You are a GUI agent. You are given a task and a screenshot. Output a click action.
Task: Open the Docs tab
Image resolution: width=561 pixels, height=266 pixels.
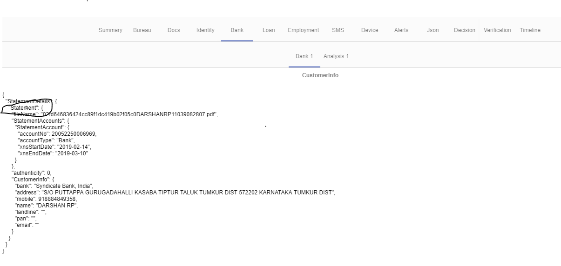pyautogui.click(x=174, y=30)
